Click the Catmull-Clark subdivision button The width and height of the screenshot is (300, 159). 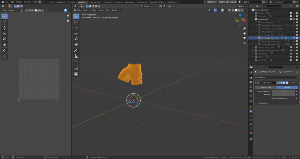[x=265, y=87]
